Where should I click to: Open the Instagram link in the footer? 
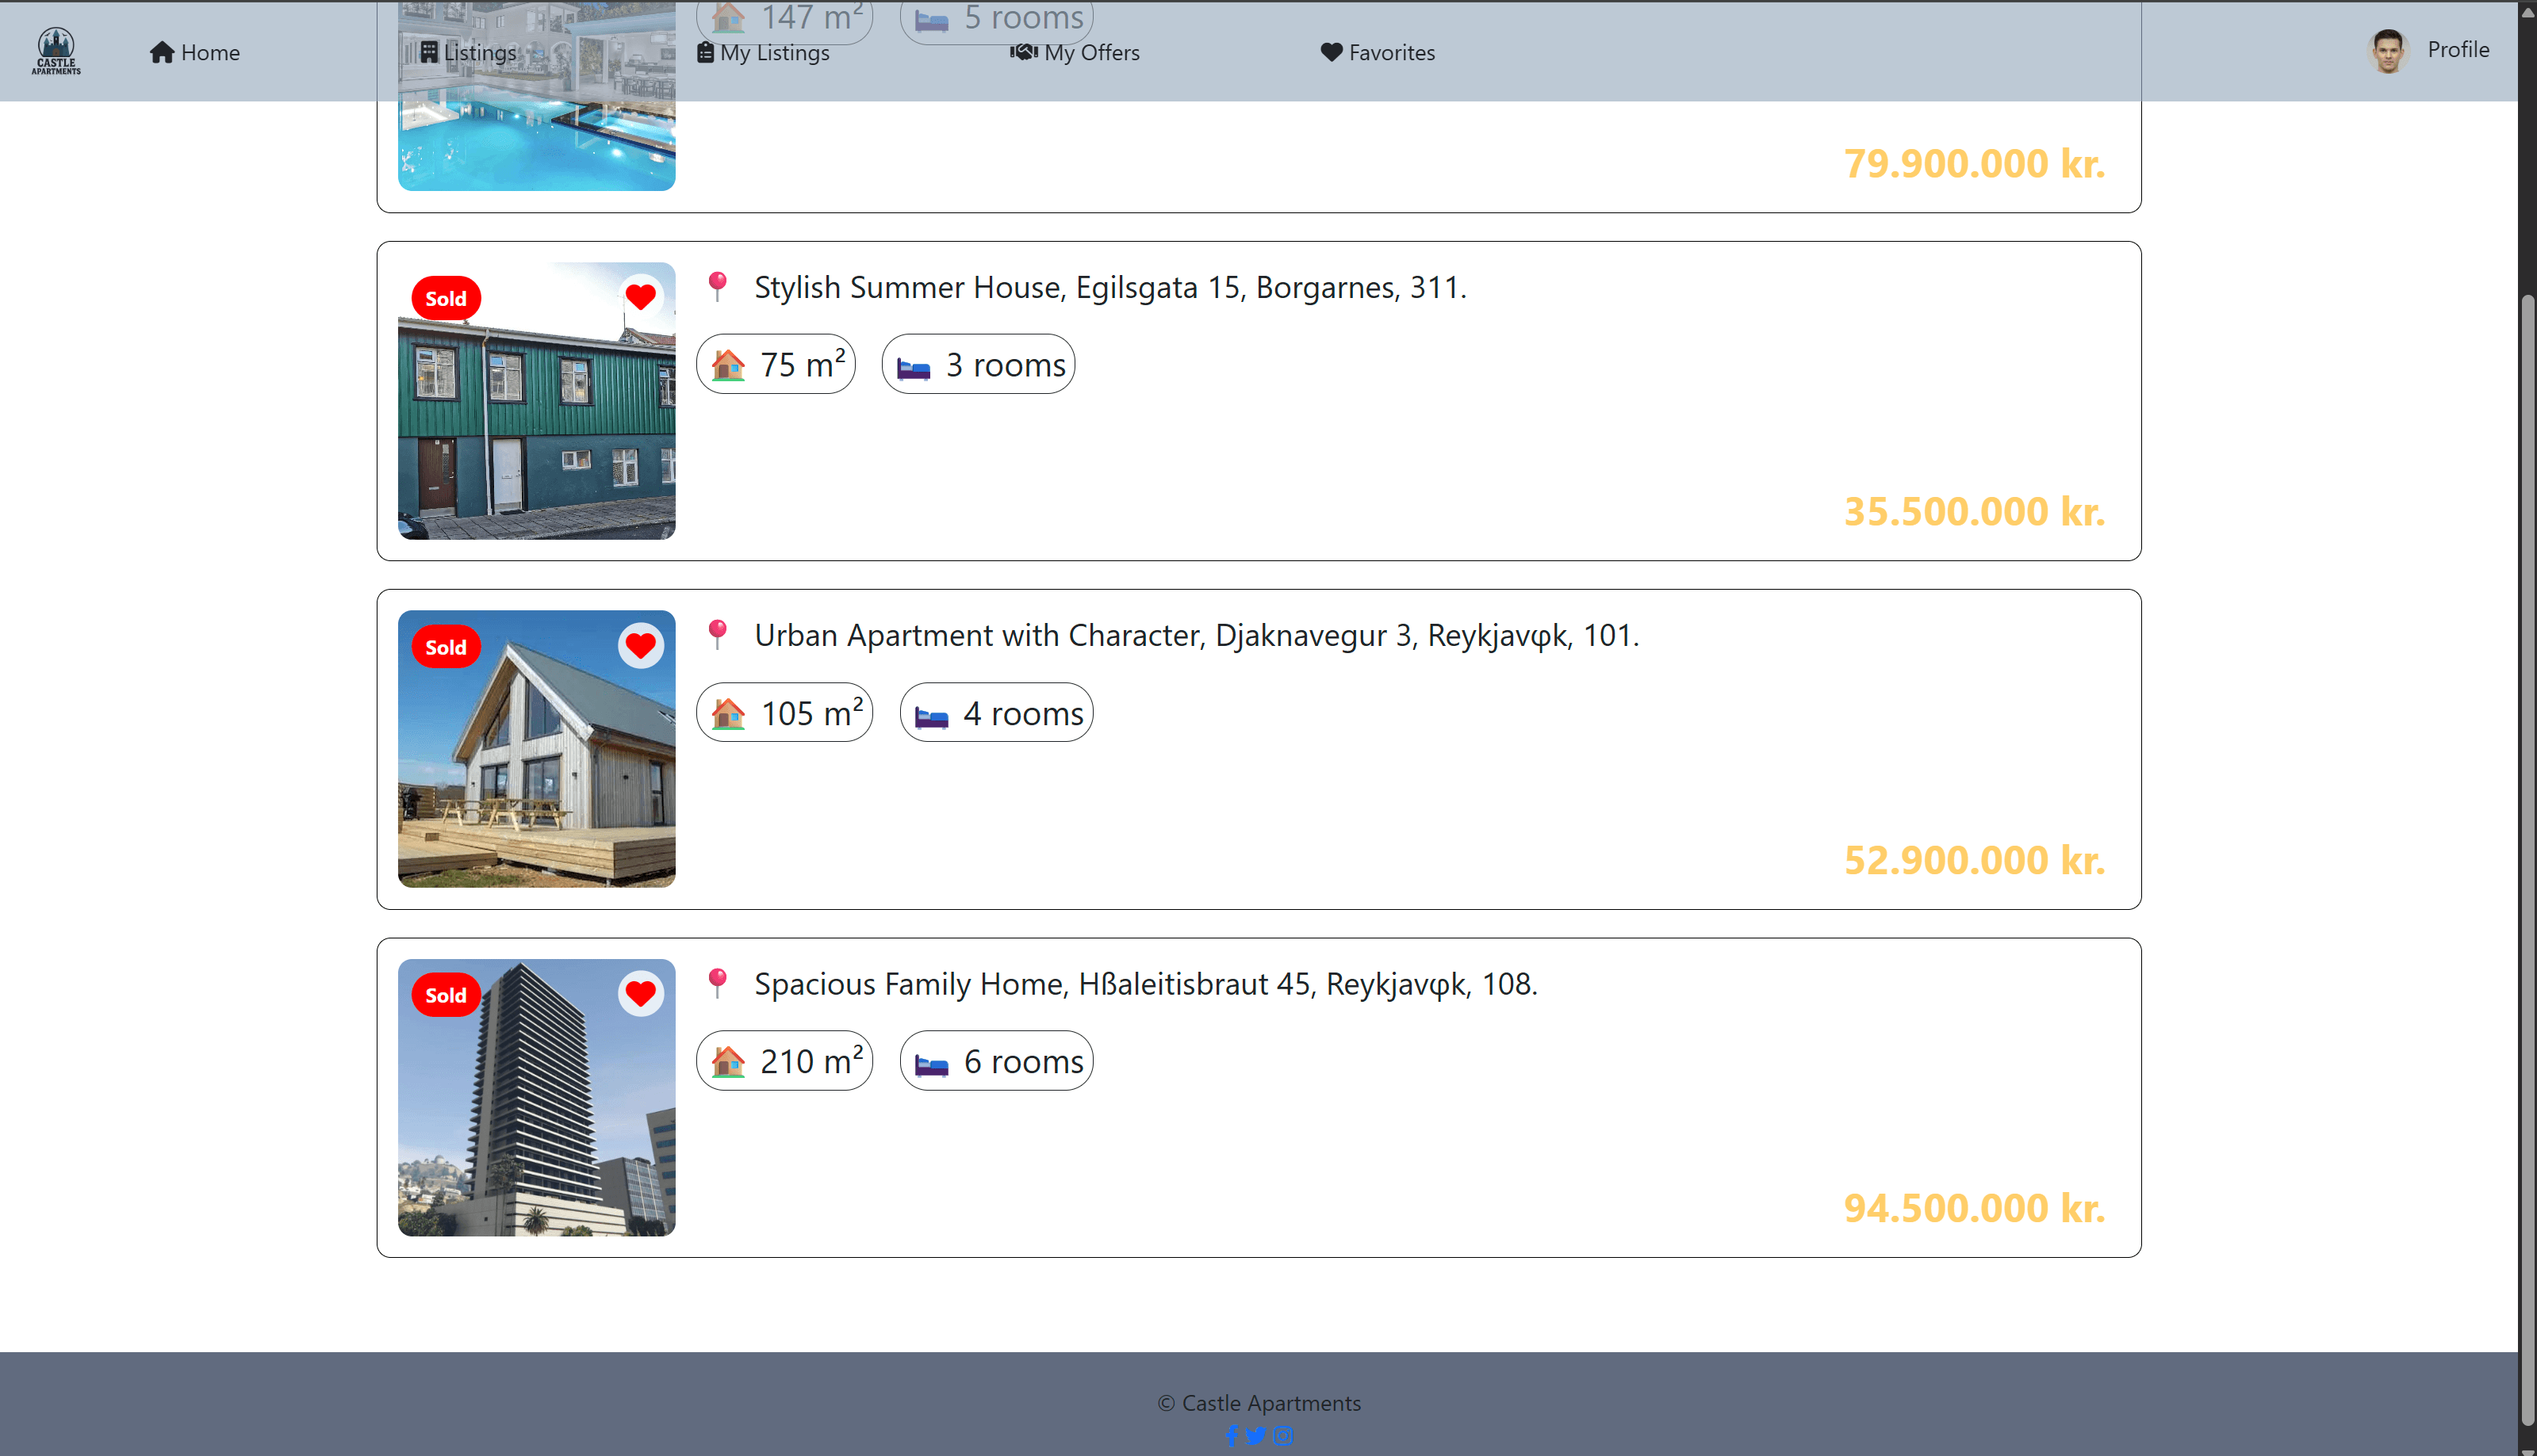click(x=1283, y=1436)
